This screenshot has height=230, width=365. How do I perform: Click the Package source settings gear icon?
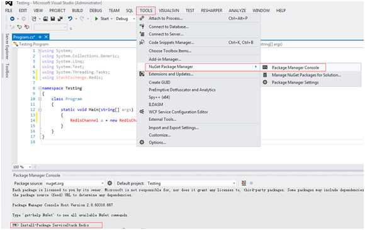point(109,183)
